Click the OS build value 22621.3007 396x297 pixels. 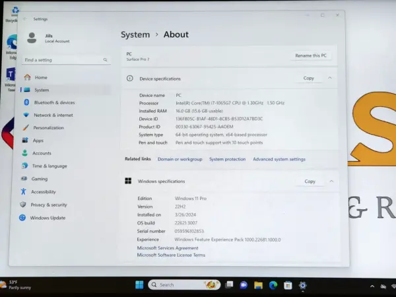[186, 223]
